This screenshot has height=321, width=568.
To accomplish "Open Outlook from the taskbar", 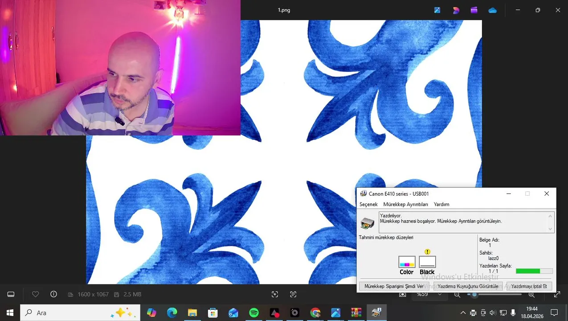I will click(233, 313).
